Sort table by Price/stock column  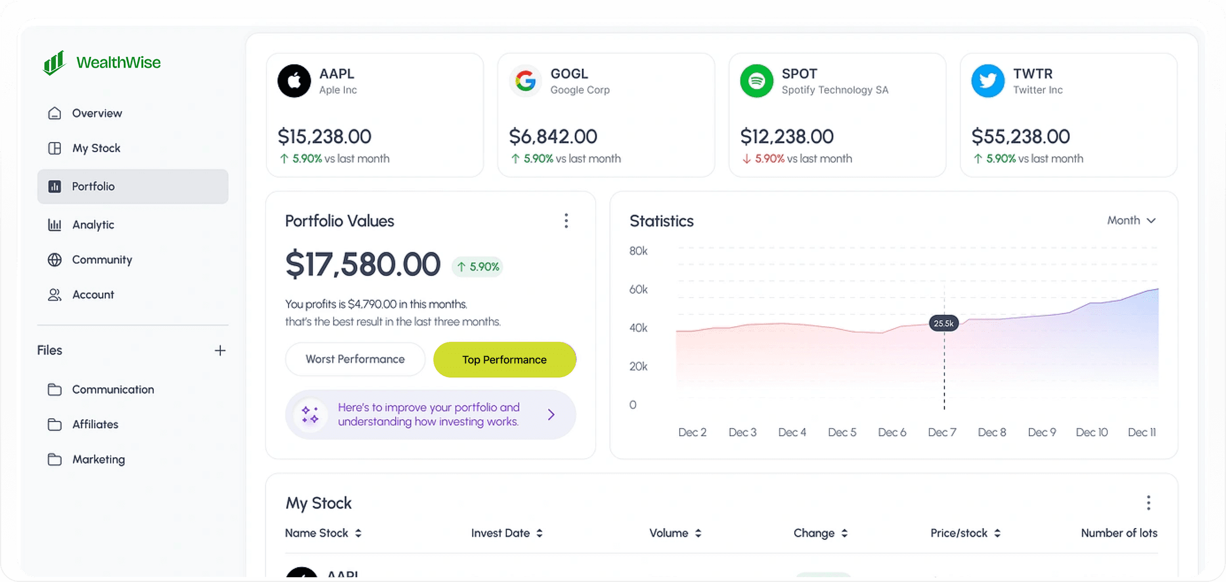coord(966,533)
